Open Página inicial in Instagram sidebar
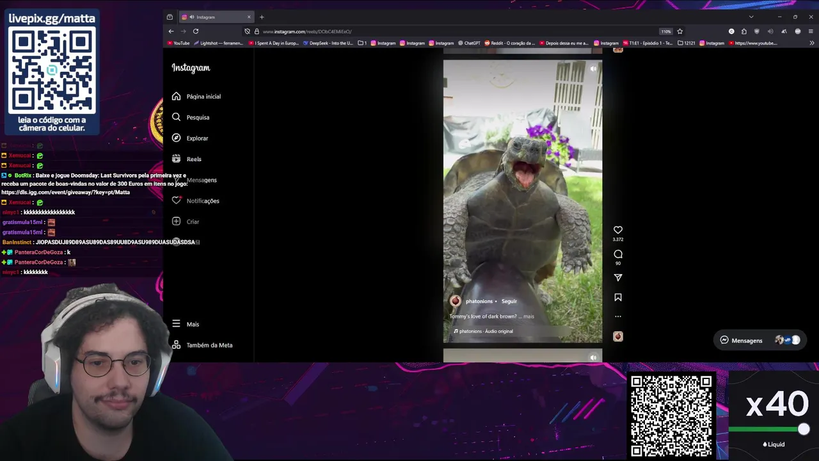Image resolution: width=819 pixels, height=461 pixels. click(196, 97)
